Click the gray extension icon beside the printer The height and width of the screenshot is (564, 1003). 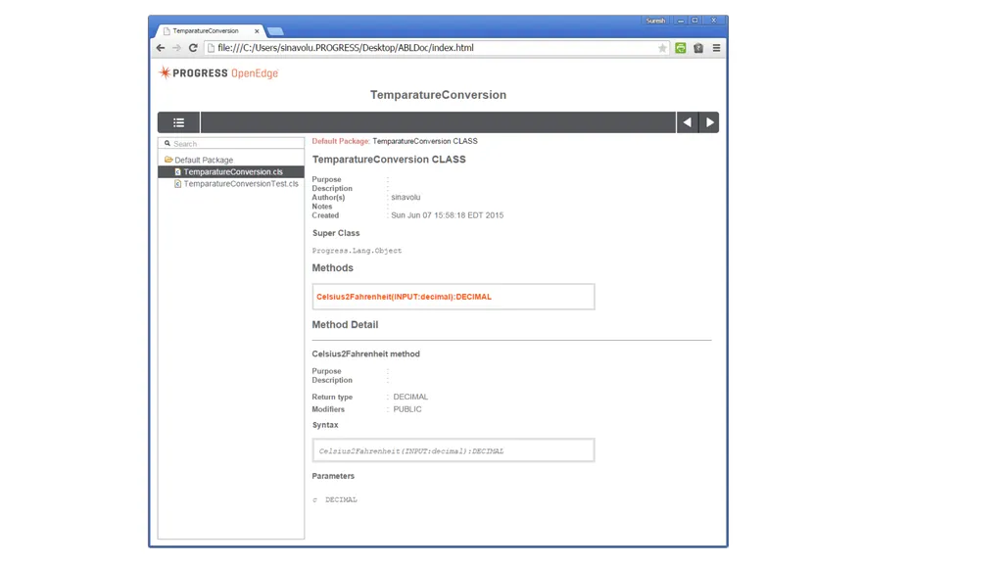click(698, 48)
